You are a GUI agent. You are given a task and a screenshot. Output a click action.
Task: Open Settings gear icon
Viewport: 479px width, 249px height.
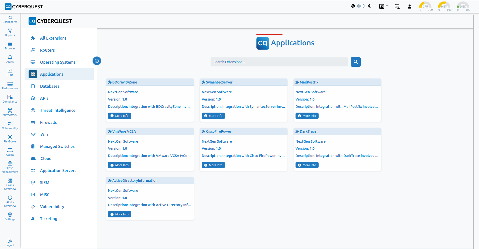point(10,215)
